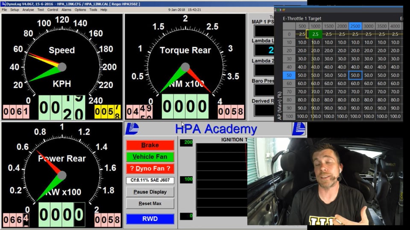Open the Setup menu
Viewport: 410px width, 230px height.
click(15, 10)
